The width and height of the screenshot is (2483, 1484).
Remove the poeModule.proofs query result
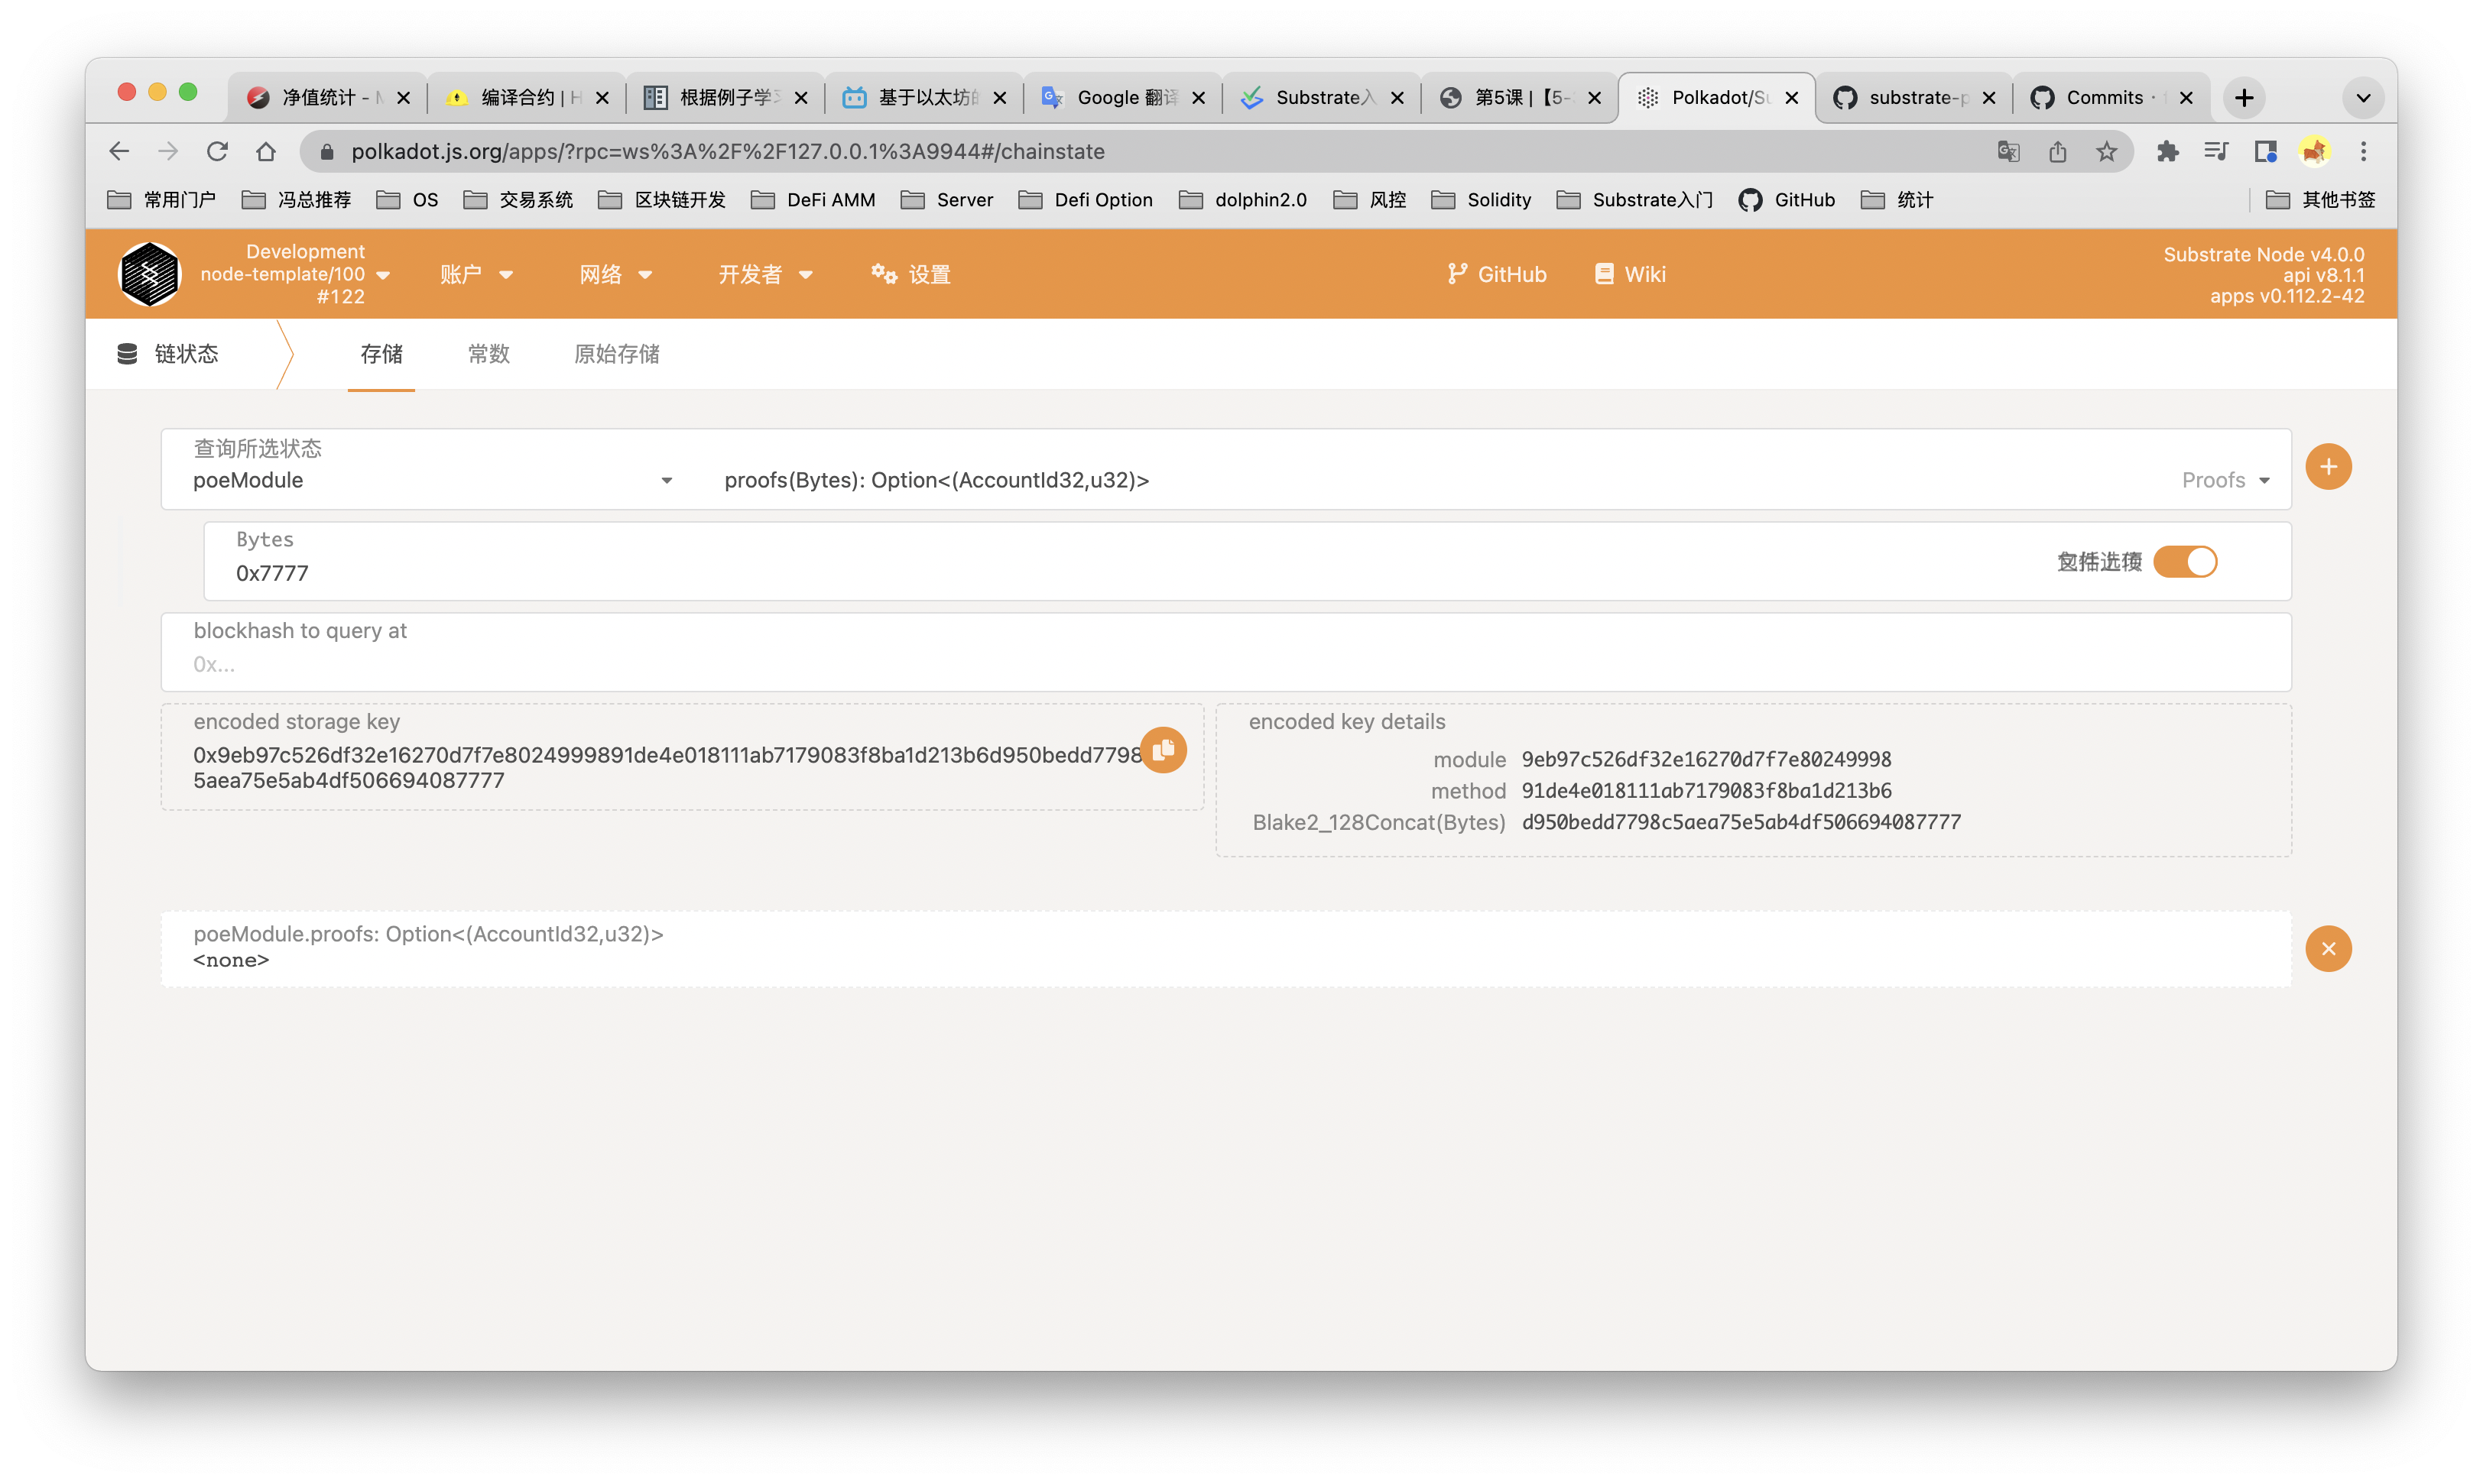2328,948
